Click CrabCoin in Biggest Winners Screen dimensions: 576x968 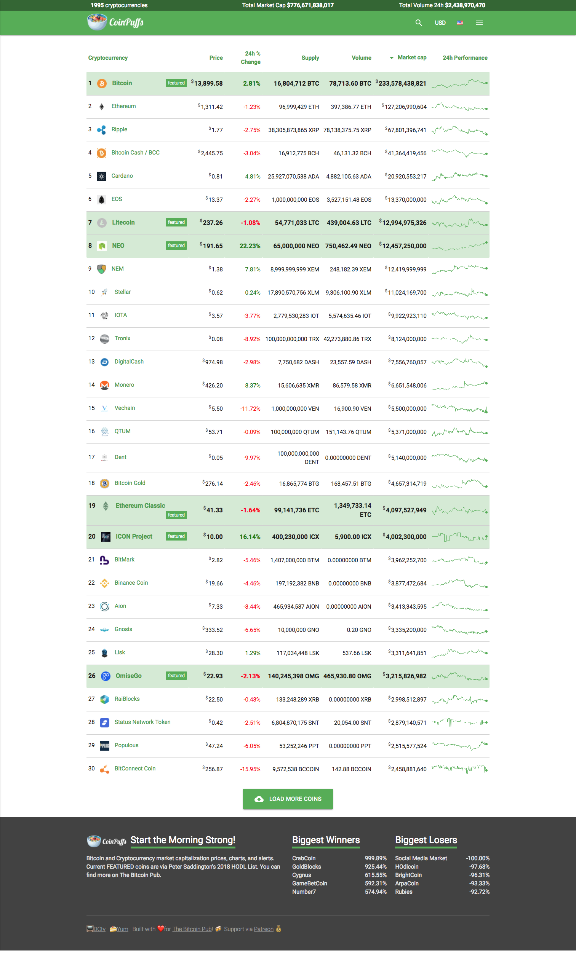304,858
